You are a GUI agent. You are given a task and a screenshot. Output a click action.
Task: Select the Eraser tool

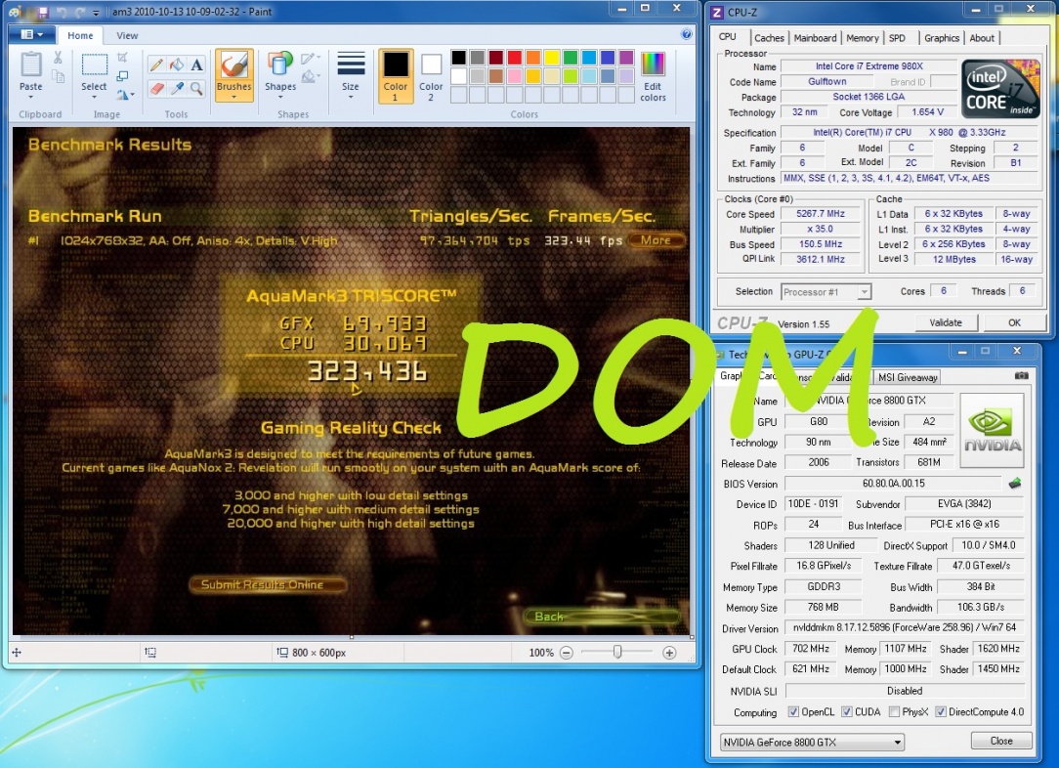pos(156,88)
